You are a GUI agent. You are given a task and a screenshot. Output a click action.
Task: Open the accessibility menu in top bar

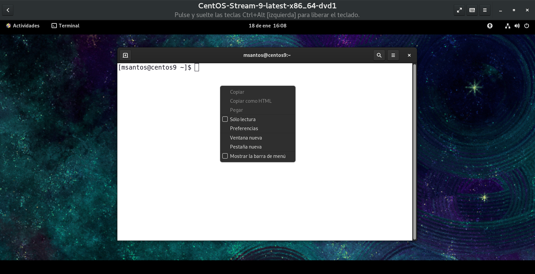tap(490, 26)
